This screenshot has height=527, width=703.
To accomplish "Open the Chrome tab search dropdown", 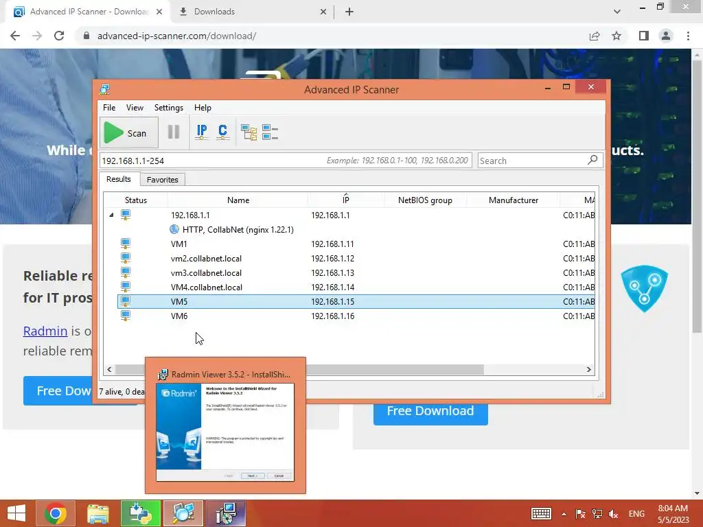I will tap(617, 12).
